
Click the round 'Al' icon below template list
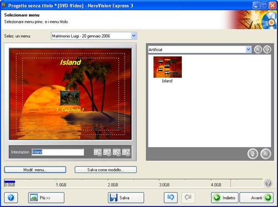[x=266, y=154]
